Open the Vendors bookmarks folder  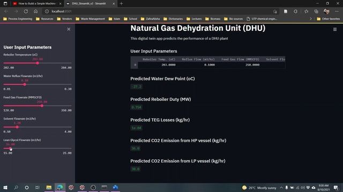64,19
